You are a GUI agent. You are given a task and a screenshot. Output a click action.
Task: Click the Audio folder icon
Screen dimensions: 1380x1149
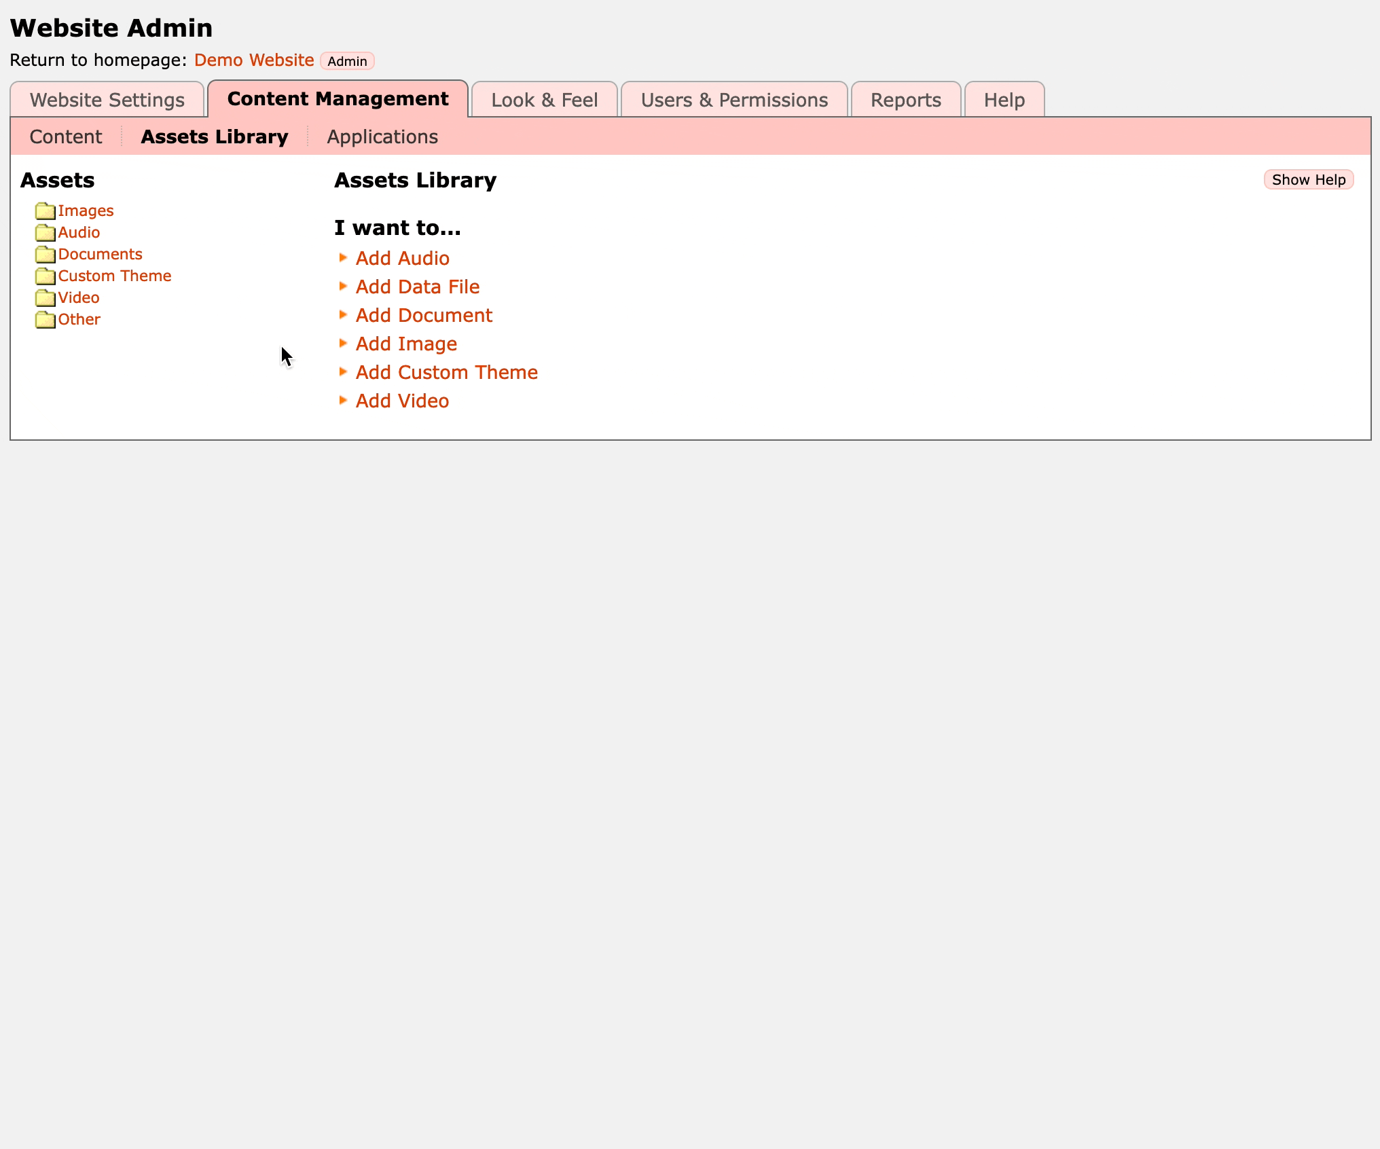(x=45, y=233)
